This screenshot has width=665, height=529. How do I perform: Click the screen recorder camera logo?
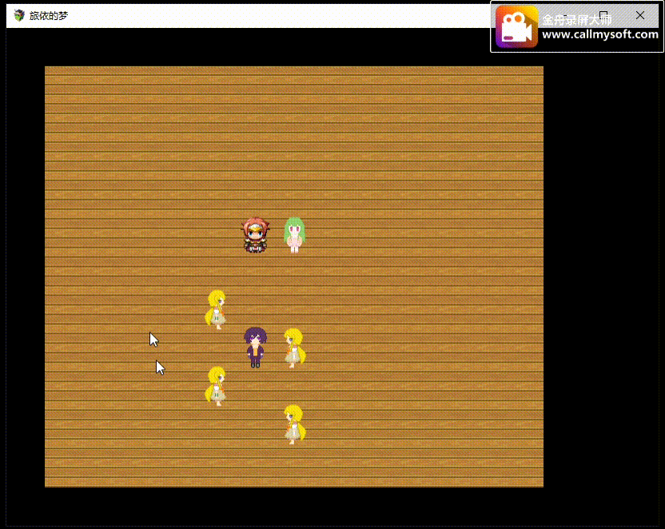(x=516, y=26)
